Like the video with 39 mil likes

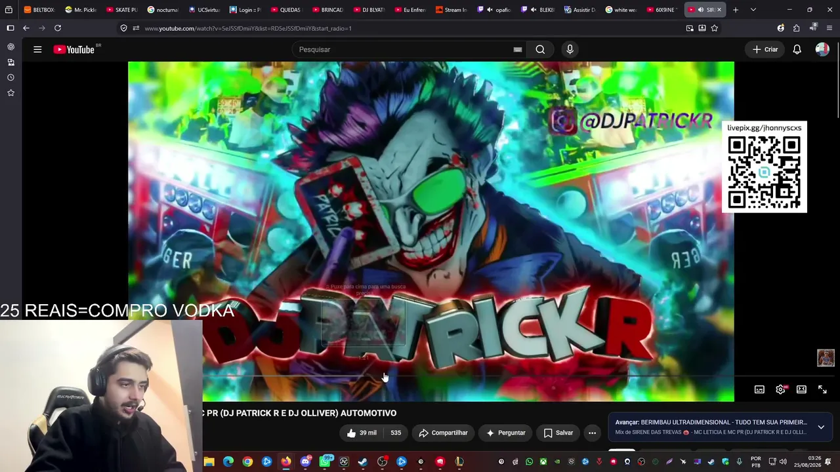click(x=362, y=433)
